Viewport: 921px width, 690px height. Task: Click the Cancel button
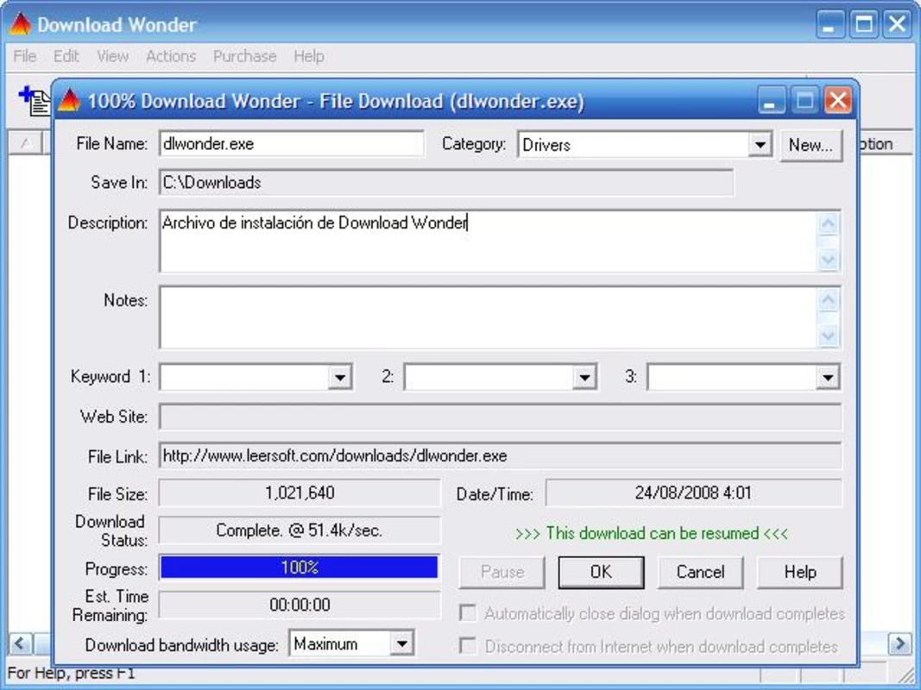pyautogui.click(x=700, y=572)
